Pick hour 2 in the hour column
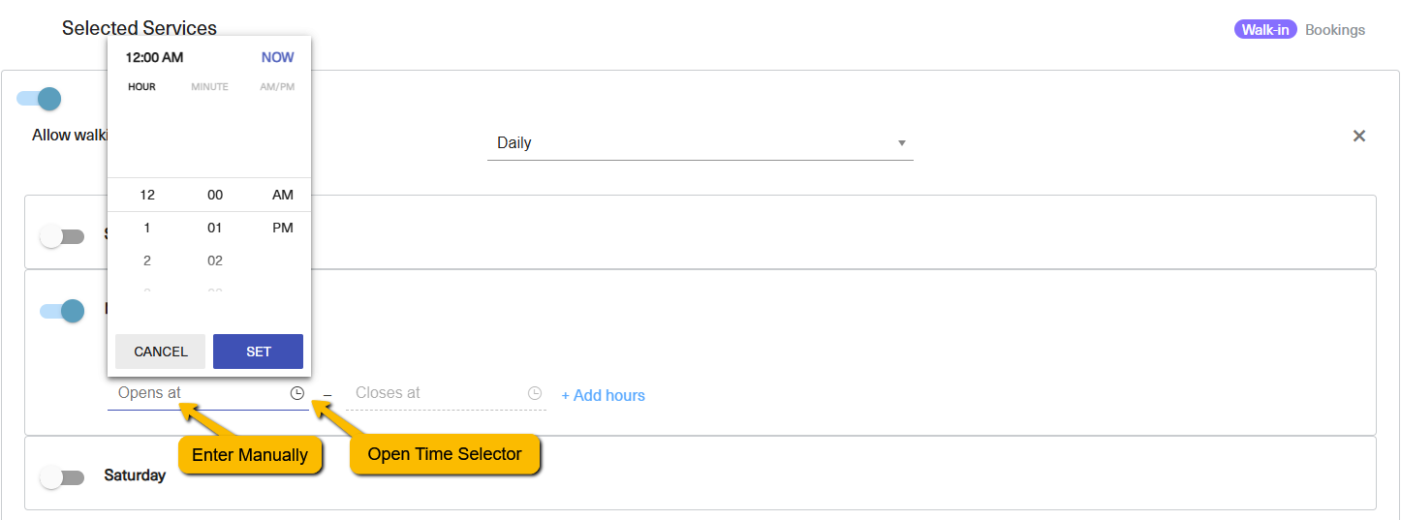Image resolution: width=1401 pixels, height=520 pixels. [147, 260]
